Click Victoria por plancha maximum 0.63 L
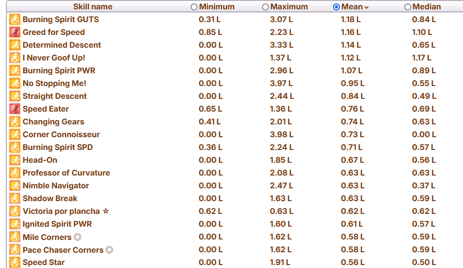This screenshot has width=463, height=268. (x=281, y=211)
